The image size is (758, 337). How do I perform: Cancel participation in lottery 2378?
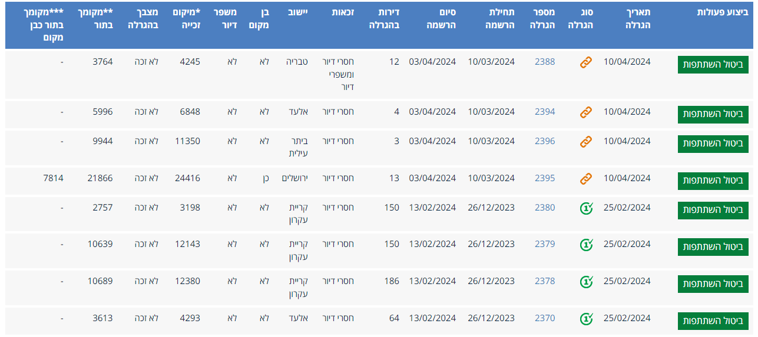713,283
